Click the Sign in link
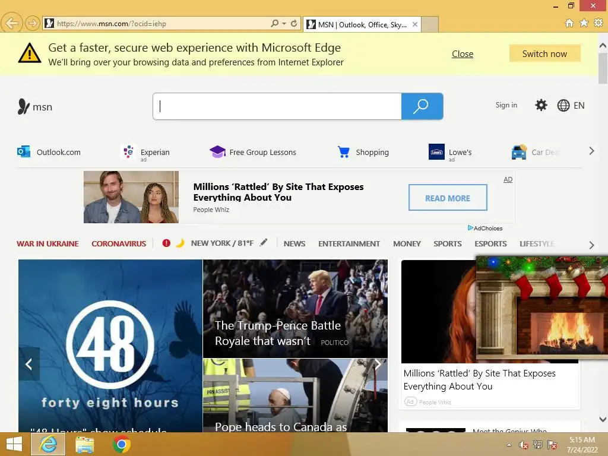Screen dimensions: 608x456 point(506,105)
